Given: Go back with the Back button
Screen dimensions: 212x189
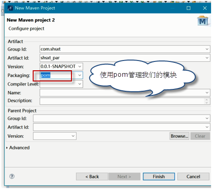Looking at the screenshot, I should click(92, 176).
